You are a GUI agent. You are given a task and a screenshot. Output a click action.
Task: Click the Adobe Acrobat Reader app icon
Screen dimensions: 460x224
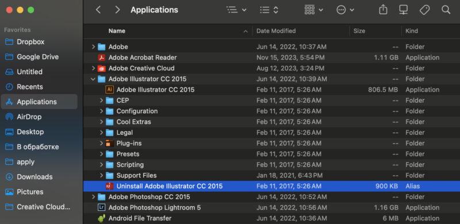click(102, 57)
